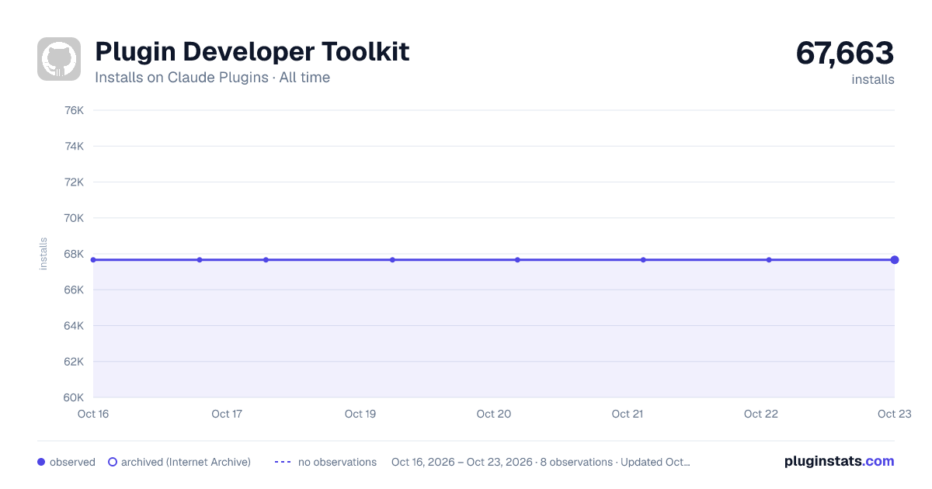Click the Oct 23 x-axis label
The width and height of the screenshot is (932, 489).
[894, 414]
